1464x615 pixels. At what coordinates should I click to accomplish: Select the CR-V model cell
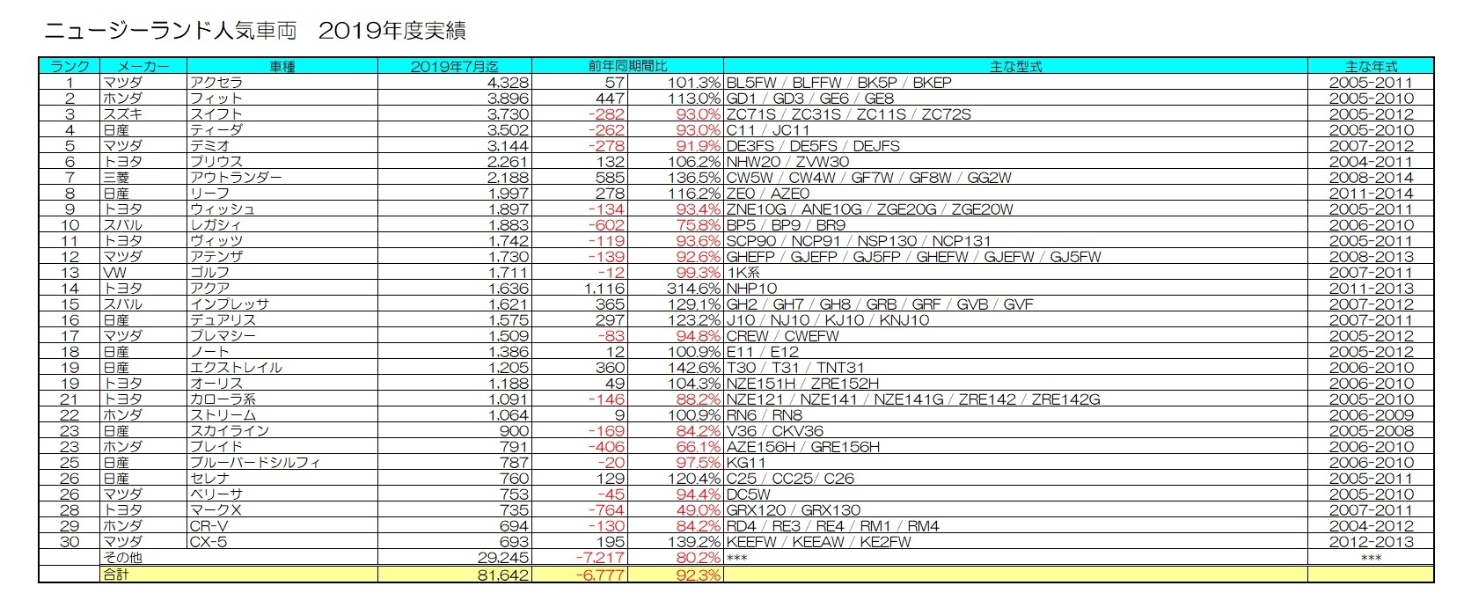[282, 525]
